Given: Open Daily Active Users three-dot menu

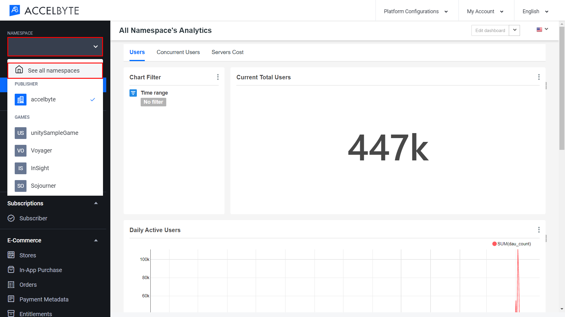Looking at the screenshot, I should 539,230.
